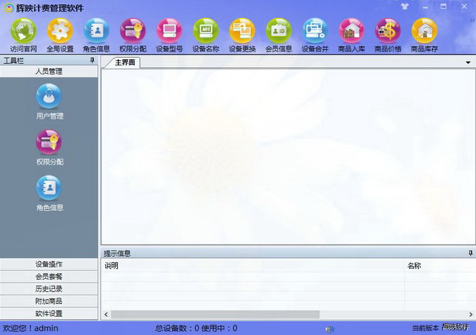
Task: Click the 名称 column header
Action: pyautogui.click(x=440, y=266)
